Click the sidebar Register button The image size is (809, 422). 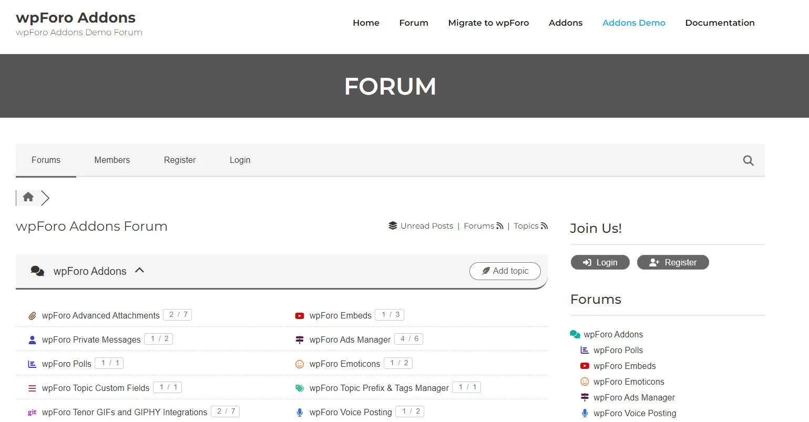click(673, 262)
